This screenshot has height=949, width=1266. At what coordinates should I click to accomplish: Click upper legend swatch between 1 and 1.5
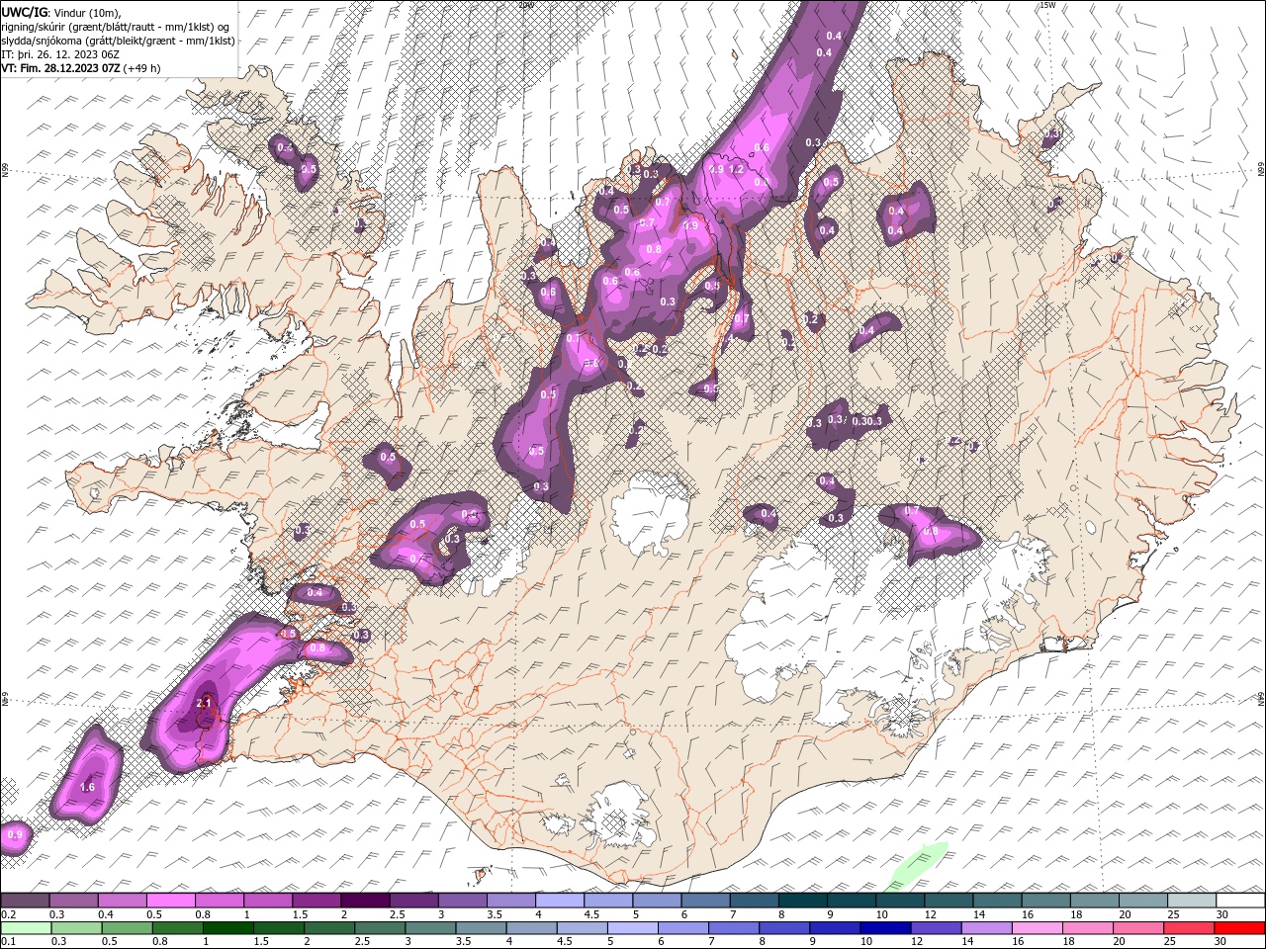coord(268,901)
